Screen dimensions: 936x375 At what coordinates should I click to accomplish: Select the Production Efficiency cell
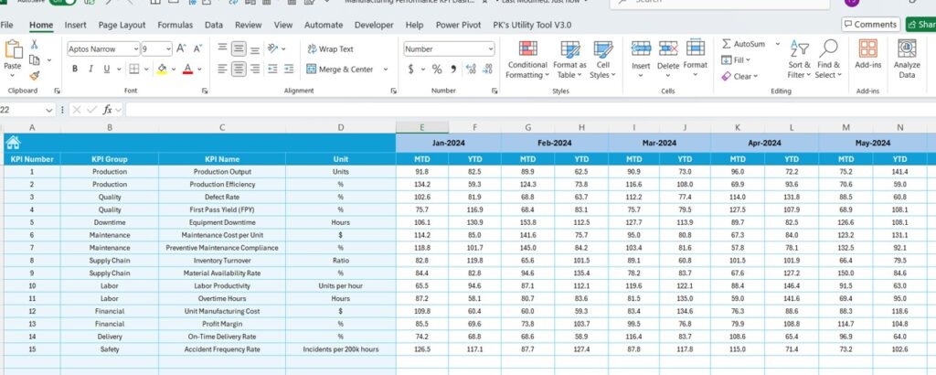(222, 185)
